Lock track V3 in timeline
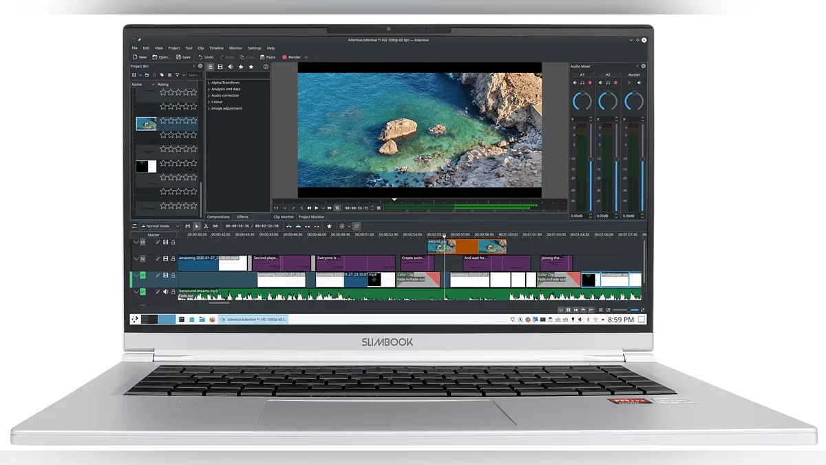 [173, 242]
